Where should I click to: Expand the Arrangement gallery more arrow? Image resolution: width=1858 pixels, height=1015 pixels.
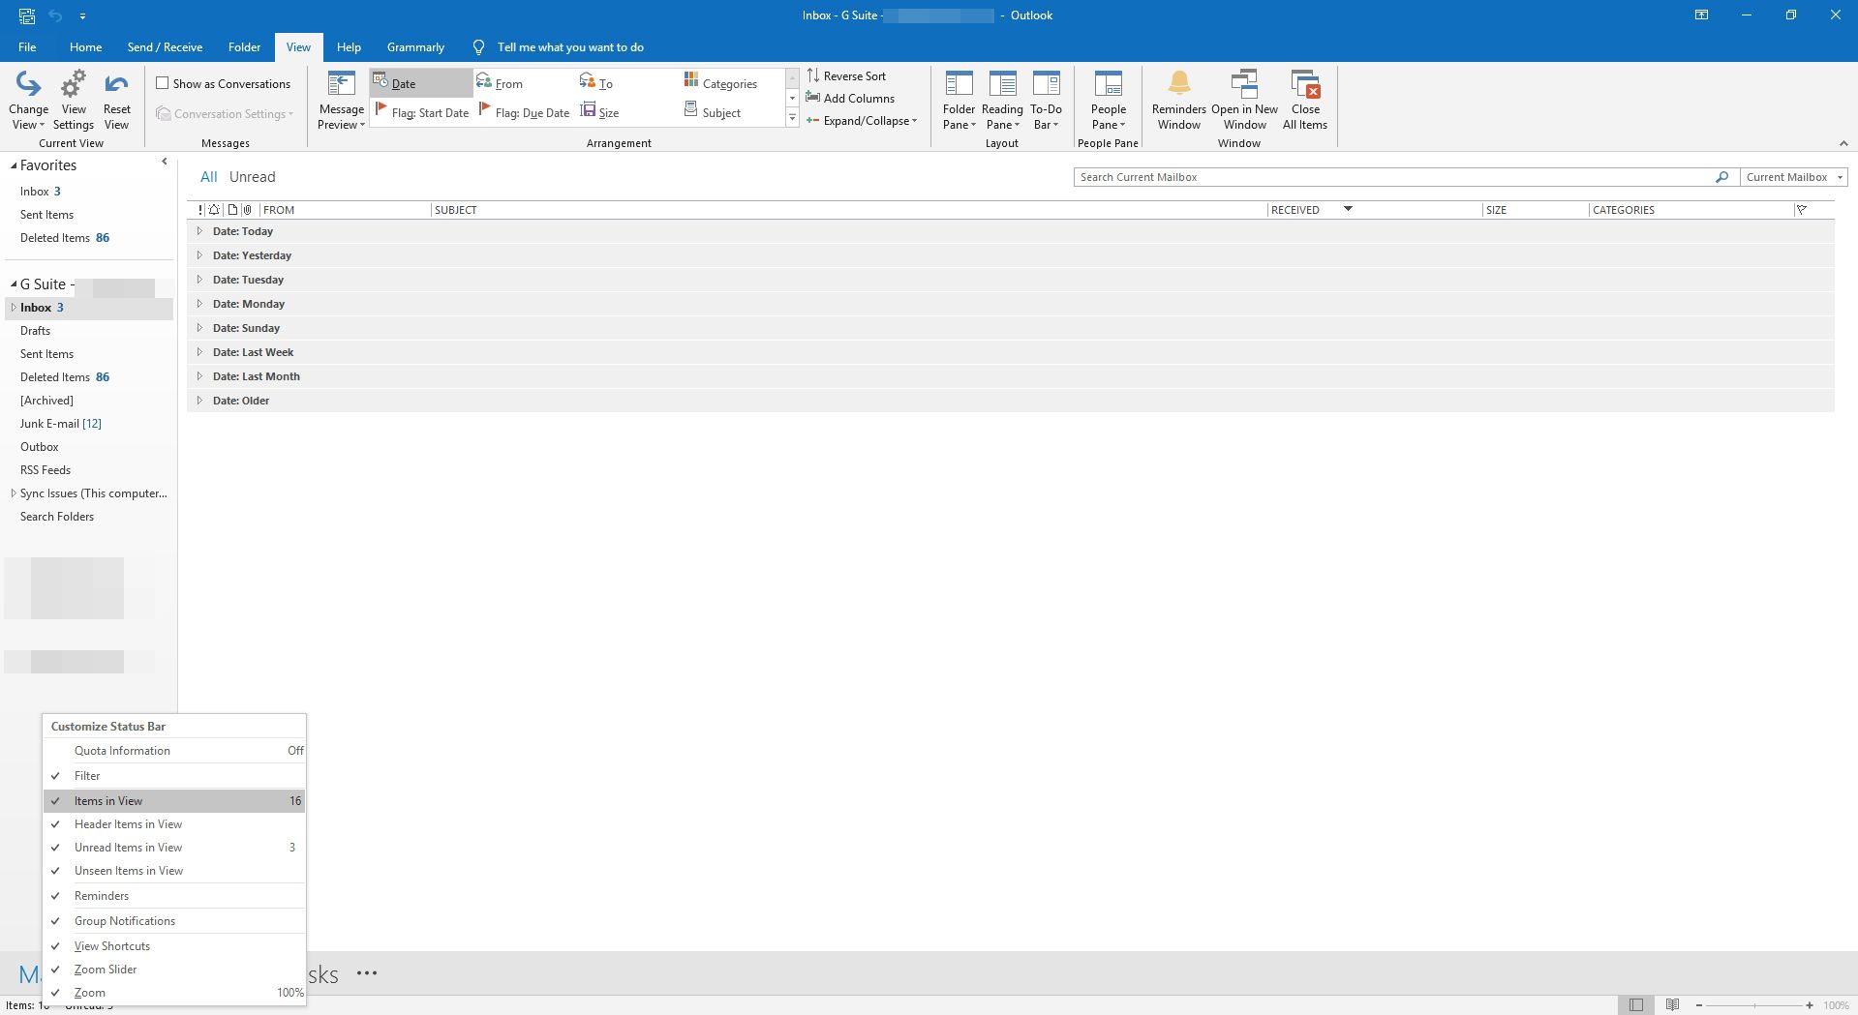(792, 118)
